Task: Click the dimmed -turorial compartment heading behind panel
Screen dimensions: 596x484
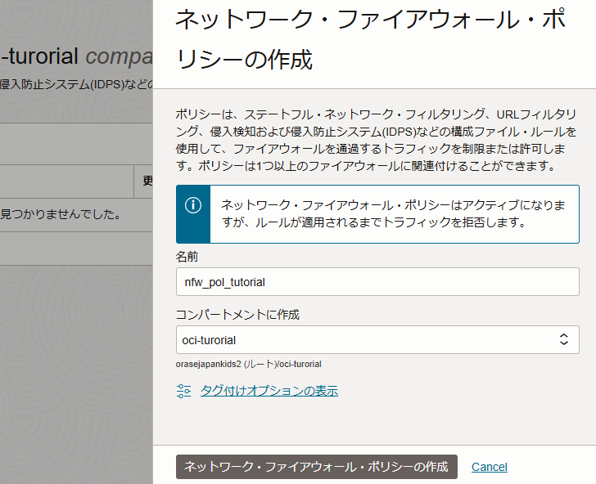Action: click(x=41, y=56)
